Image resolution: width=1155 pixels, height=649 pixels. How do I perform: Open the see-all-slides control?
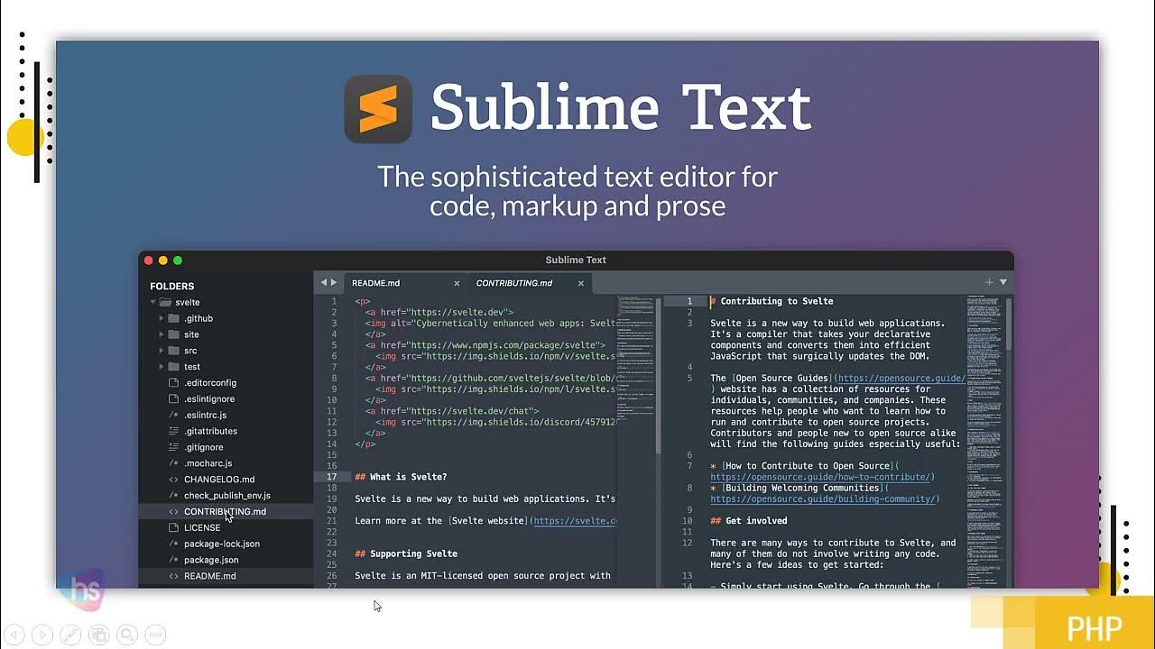pyautogui.click(x=99, y=635)
